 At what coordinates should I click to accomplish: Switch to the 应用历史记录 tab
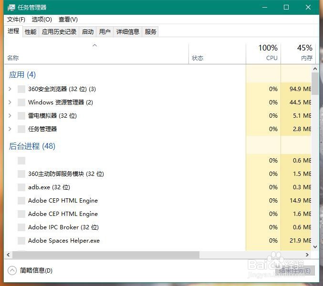tap(59, 31)
